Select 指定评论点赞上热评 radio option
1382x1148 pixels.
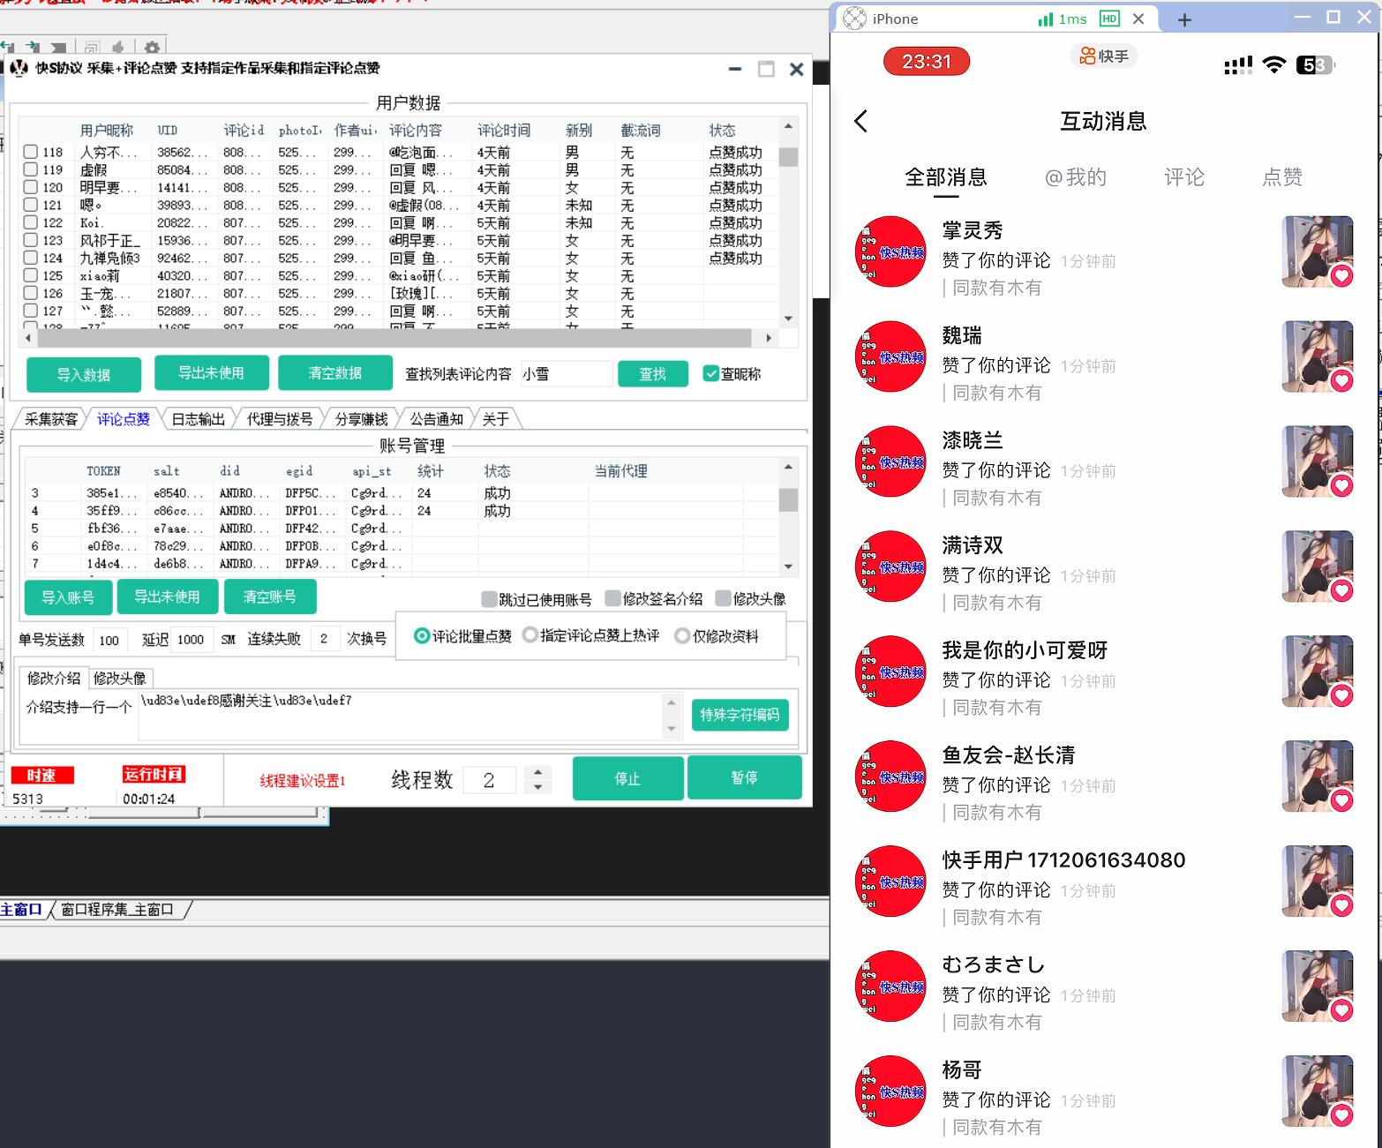[530, 635]
